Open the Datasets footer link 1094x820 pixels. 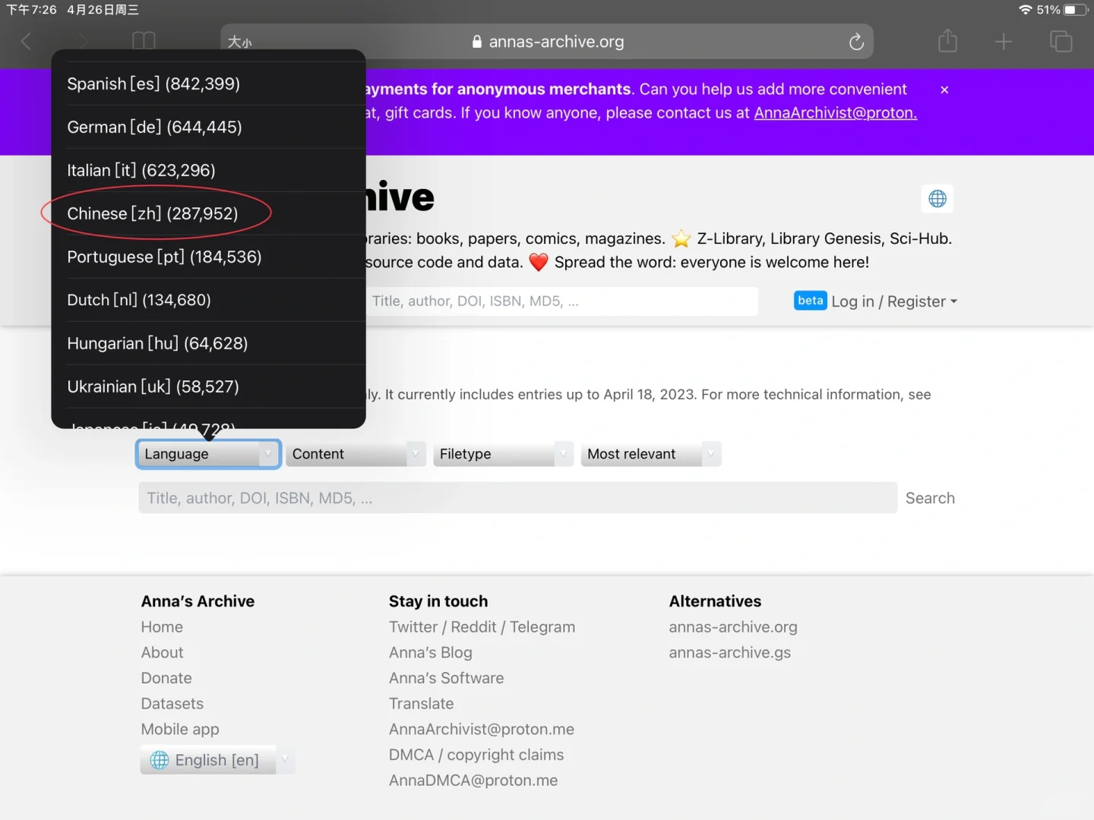[172, 704]
